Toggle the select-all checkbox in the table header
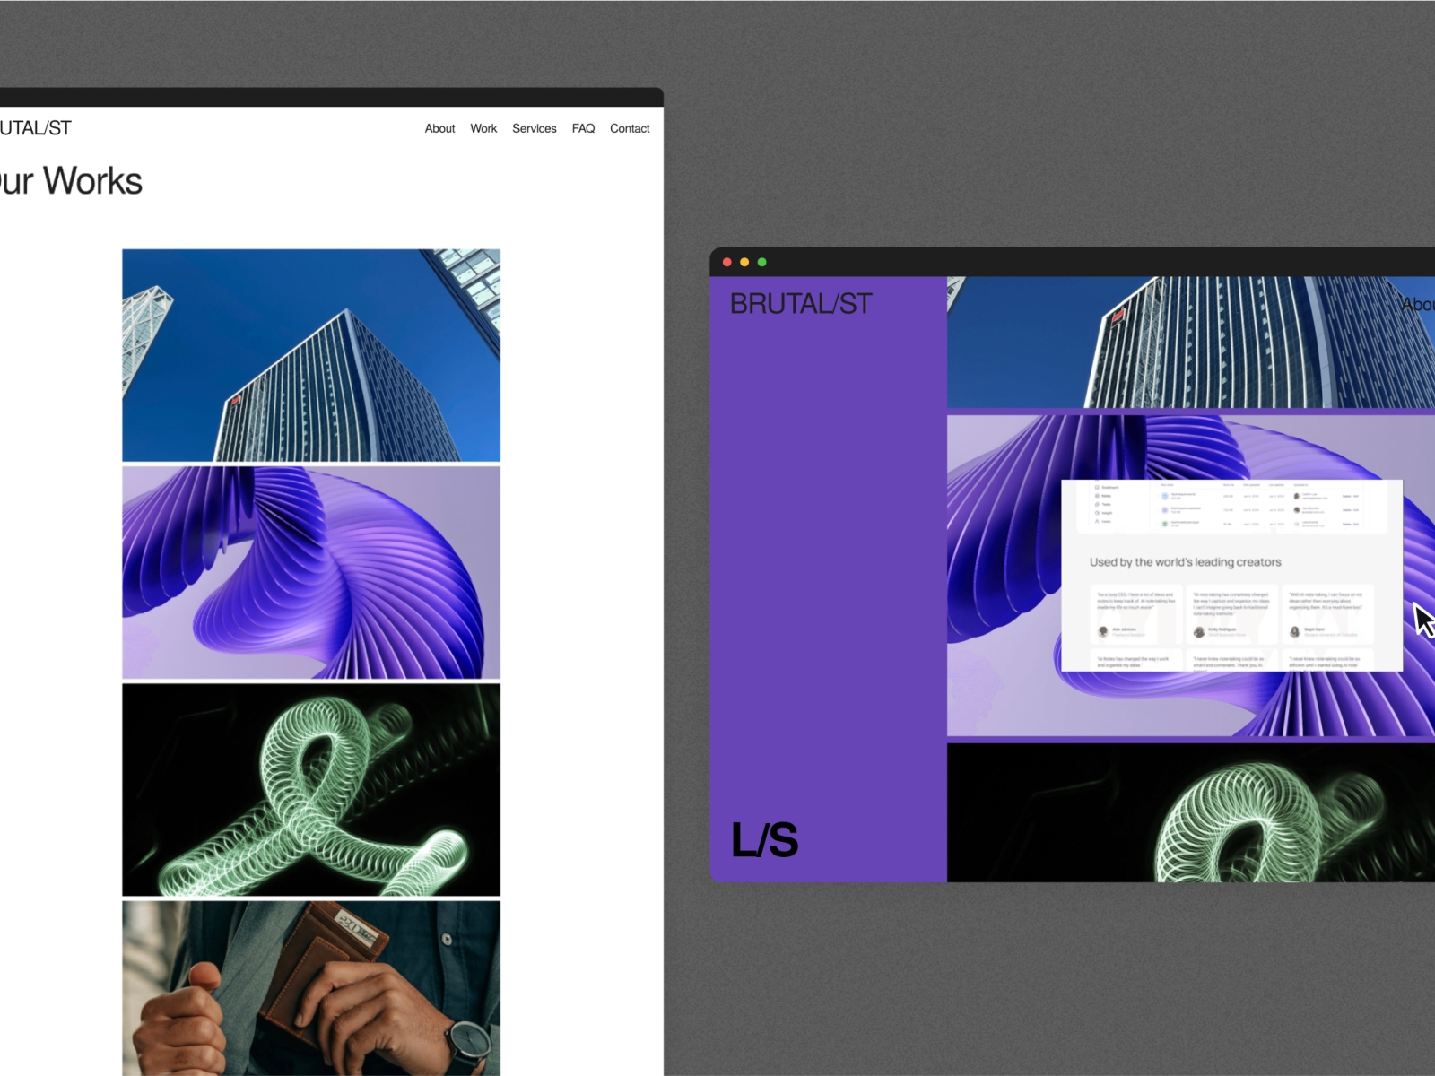This screenshot has height=1076, width=1435. coord(1156,485)
